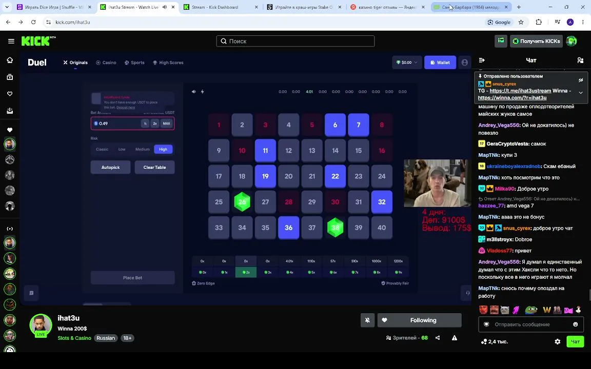Open the Sports tab in Duel
The image size is (591, 369).
coord(134,63)
